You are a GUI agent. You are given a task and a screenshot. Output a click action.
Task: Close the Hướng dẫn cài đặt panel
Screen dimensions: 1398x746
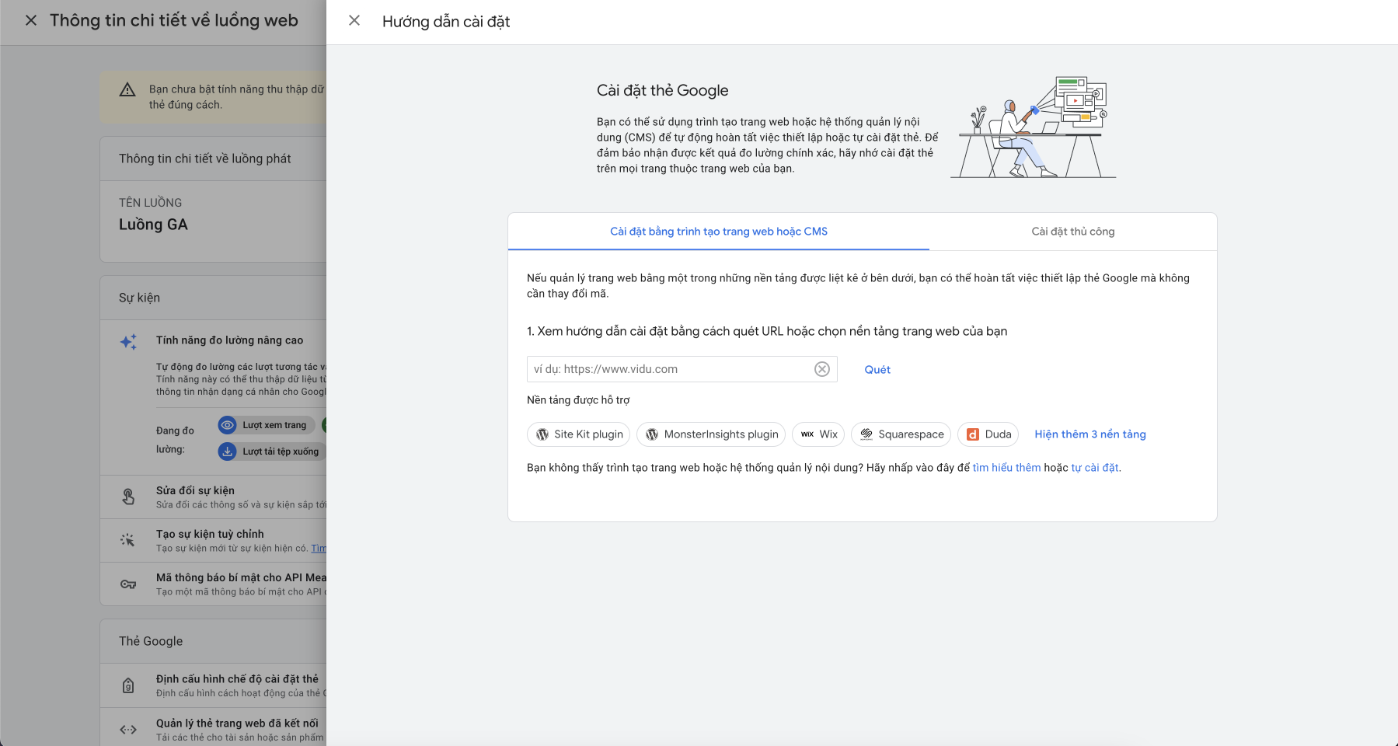(354, 21)
